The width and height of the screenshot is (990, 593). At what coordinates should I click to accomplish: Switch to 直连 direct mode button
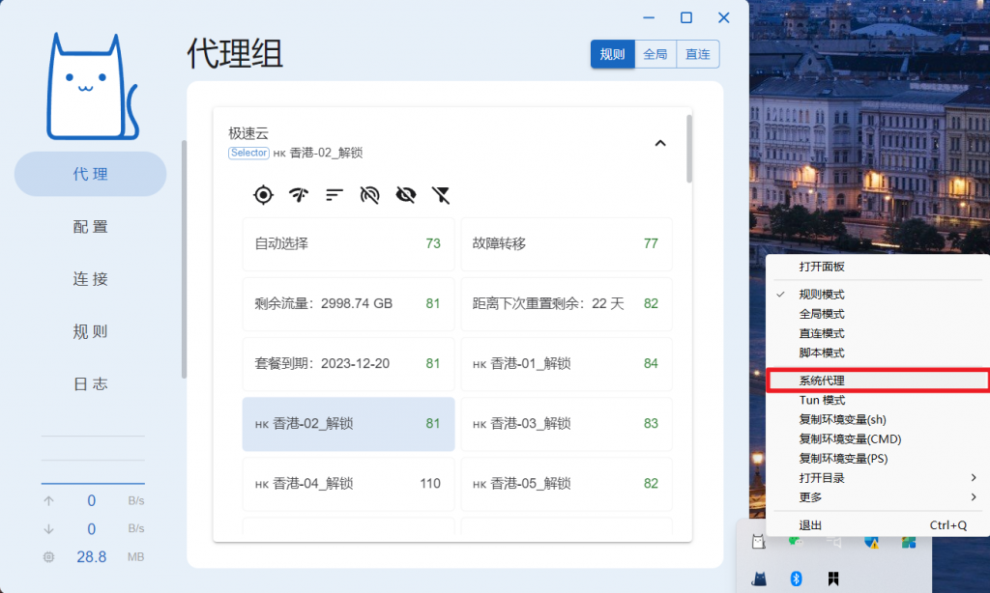[x=698, y=54]
